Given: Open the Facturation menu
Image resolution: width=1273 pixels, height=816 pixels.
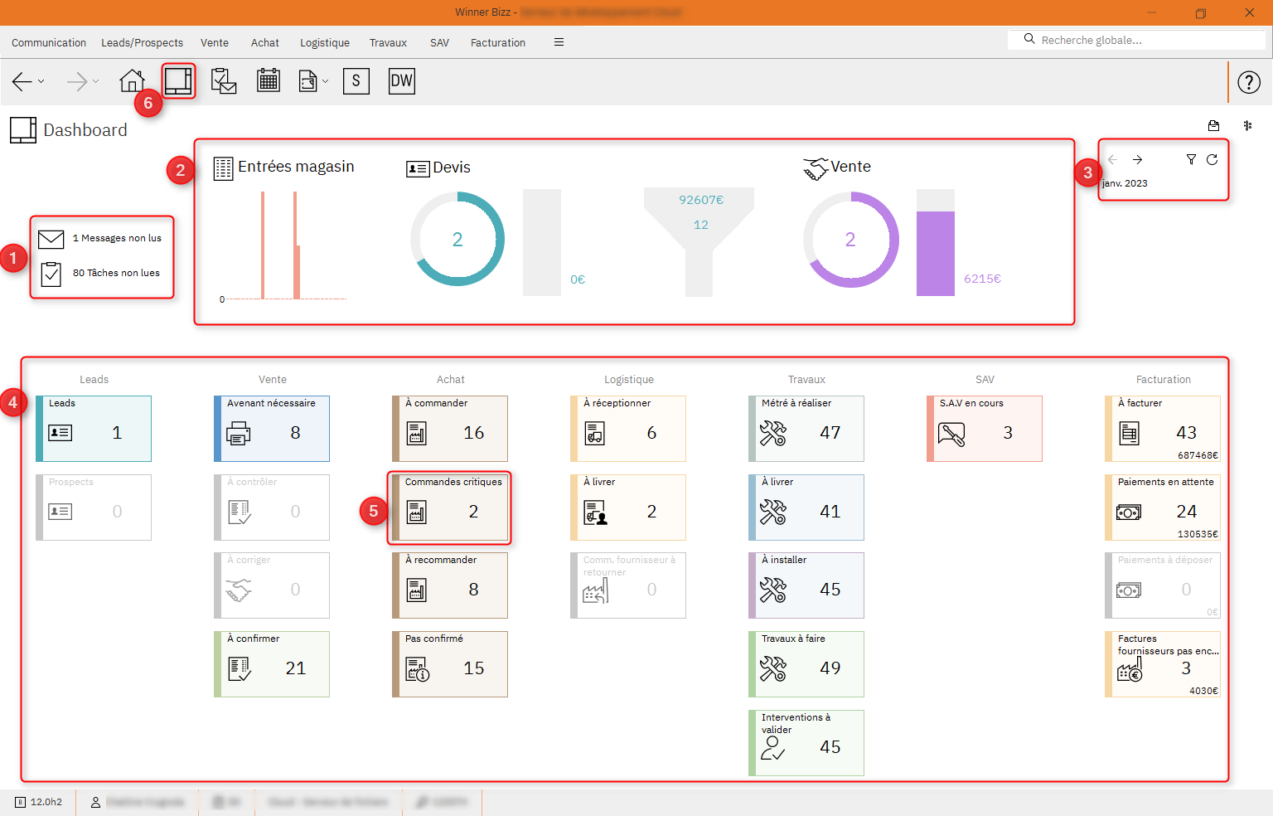Looking at the screenshot, I should (x=497, y=42).
